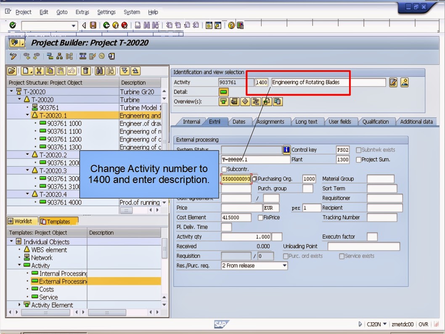Image resolution: width=445 pixels, height=334 pixels.
Task: Collapse the T-20020.1 WBS node
Action: pos(27,115)
